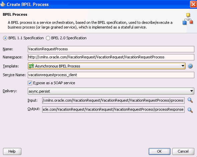Viewport: 197px width, 157px height.
Task: Click the 'Output:' label
Action: (34, 109)
